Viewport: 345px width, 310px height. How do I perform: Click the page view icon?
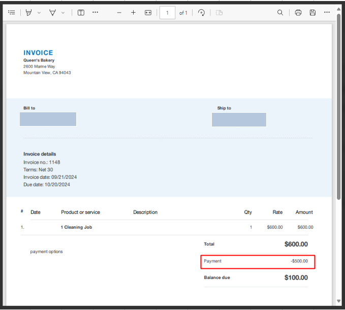click(x=219, y=13)
